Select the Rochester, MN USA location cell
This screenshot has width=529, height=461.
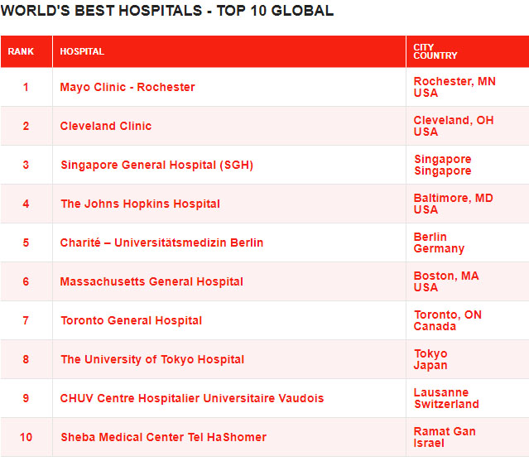coord(454,88)
